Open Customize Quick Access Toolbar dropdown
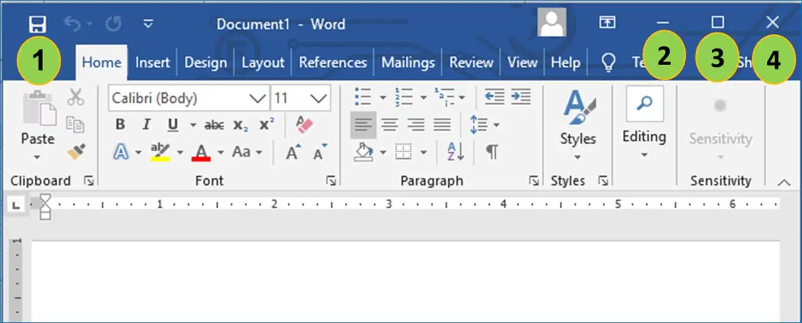This screenshot has width=802, height=323. (149, 24)
